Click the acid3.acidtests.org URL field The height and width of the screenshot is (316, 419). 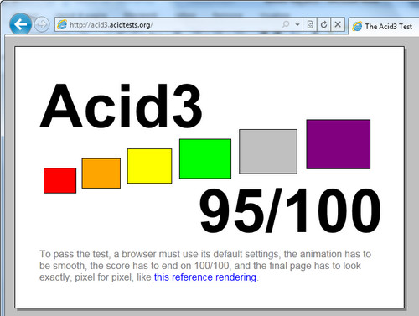tap(173, 24)
